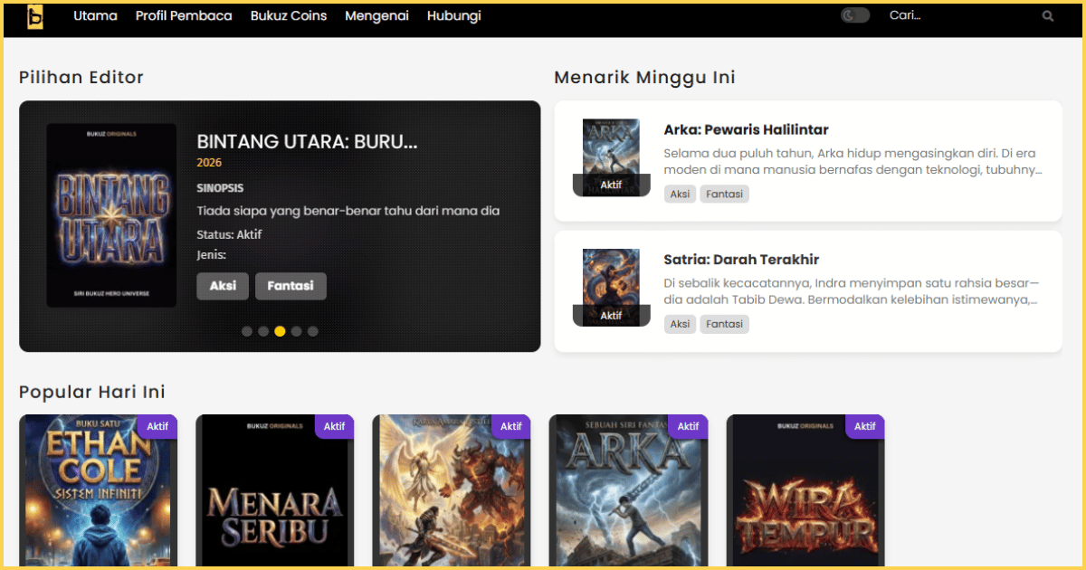Open the Bukuz Coins menu item
Viewport: 1086px width, 570px height.
click(289, 15)
